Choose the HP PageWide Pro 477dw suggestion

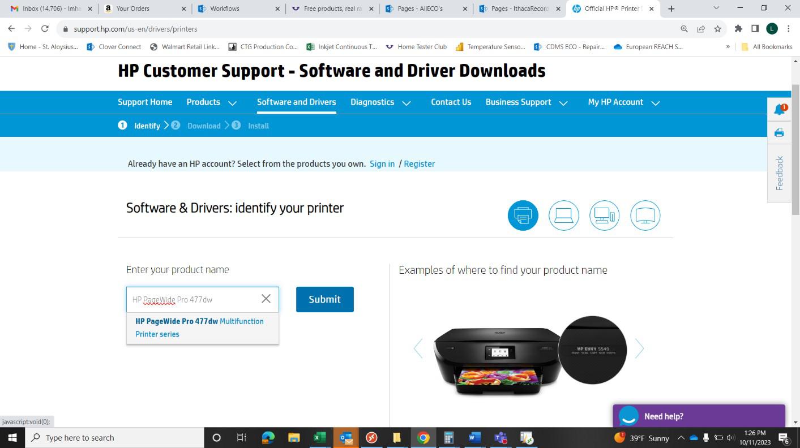click(x=202, y=328)
